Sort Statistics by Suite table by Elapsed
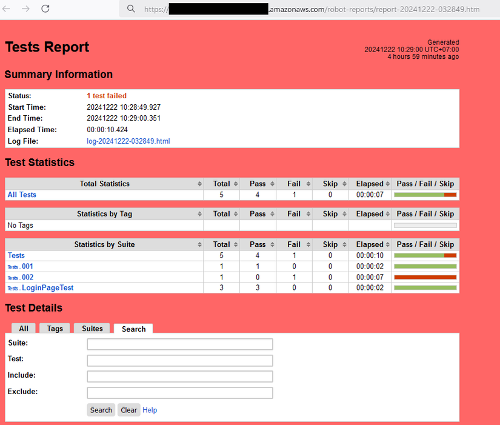 click(x=370, y=244)
